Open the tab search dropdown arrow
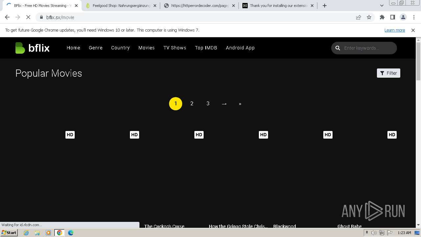Viewport: 421px width, 237px height. (382, 6)
